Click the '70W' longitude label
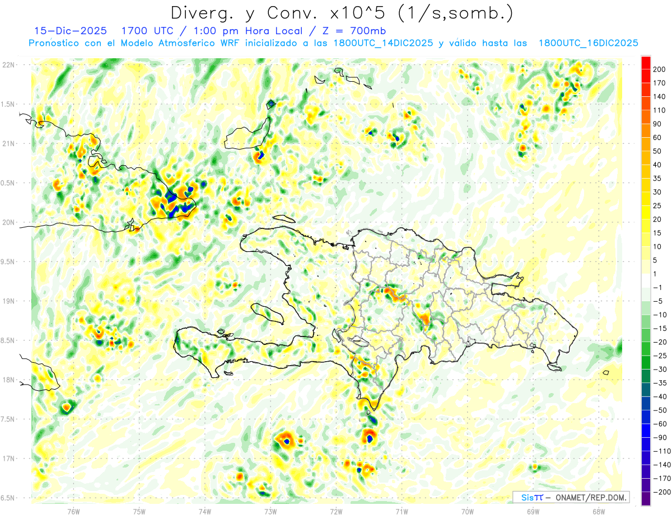The image size is (672, 519). point(468,511)
